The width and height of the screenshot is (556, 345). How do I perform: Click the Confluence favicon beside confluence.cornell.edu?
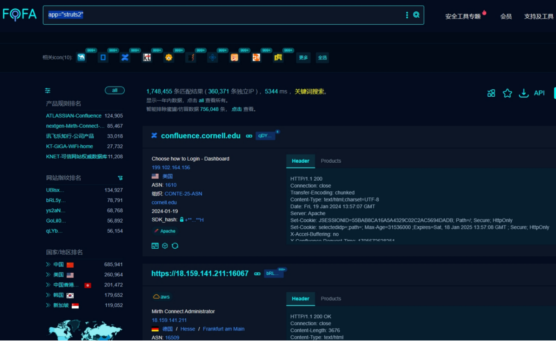pyautogui.click(x=154, y=136)
